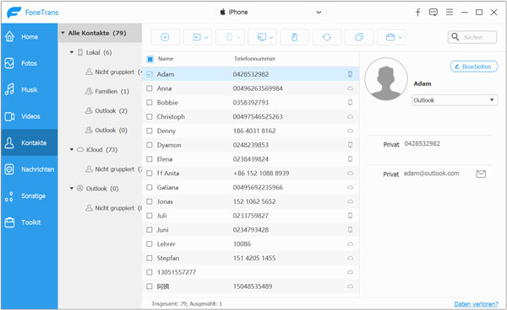Screen dimensions: 507x310
Task: Collapse the Outlook (0) account group
Action: (x=72, y=189)
